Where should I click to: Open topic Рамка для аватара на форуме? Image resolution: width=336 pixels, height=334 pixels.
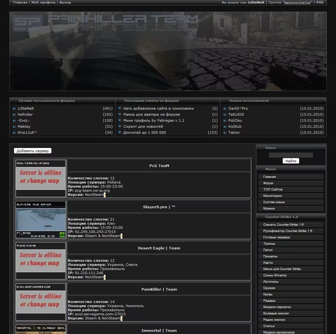151,114
